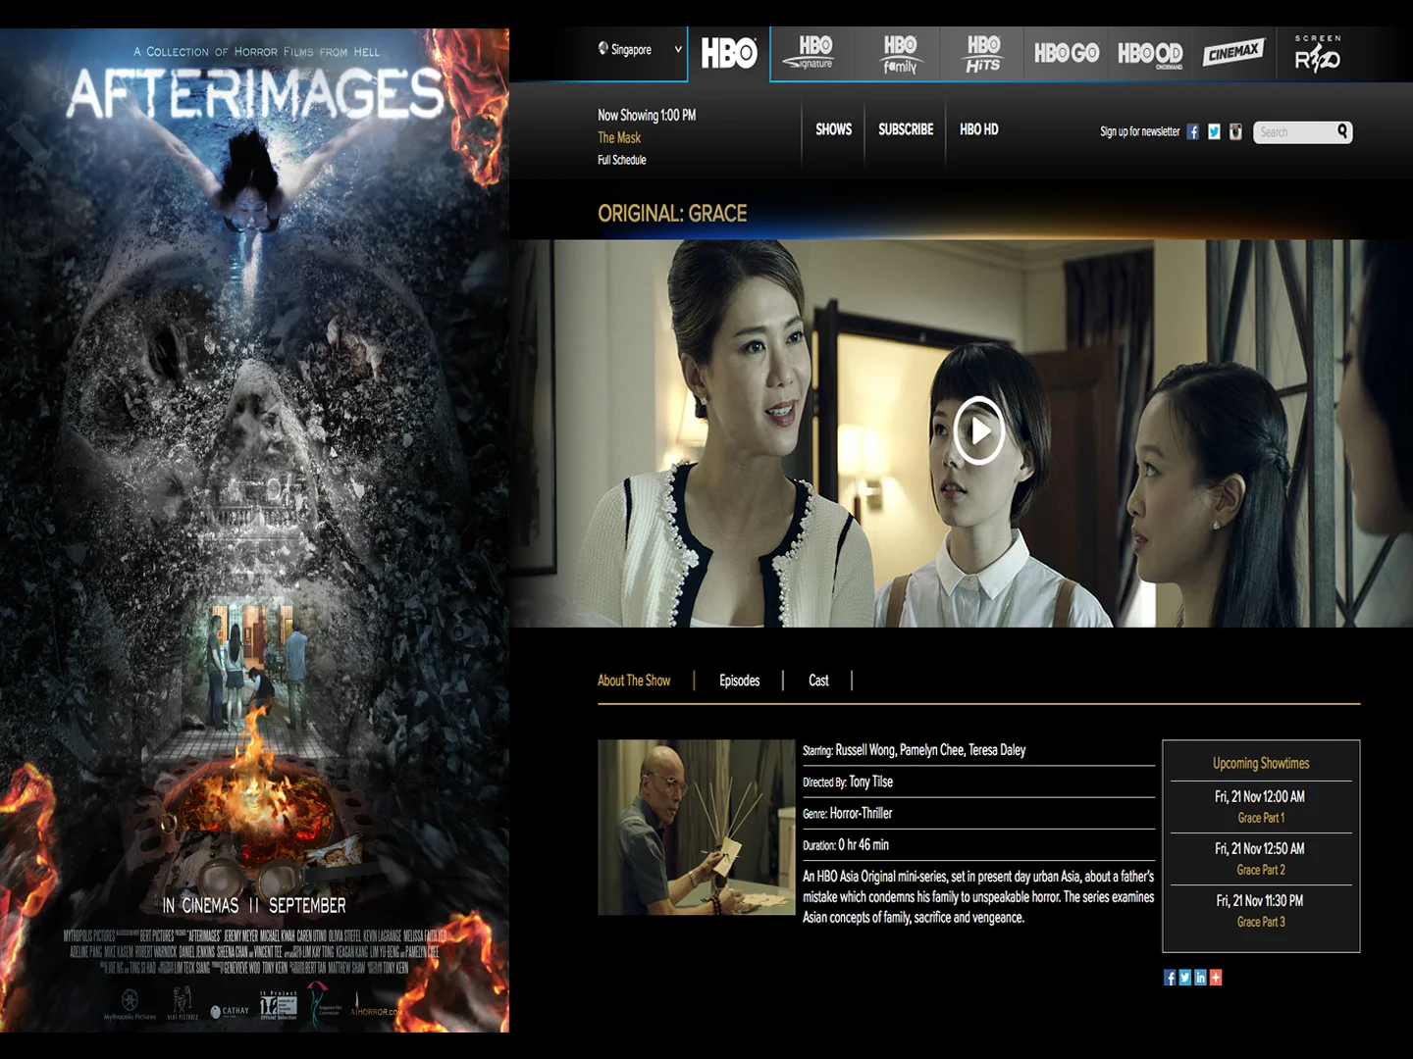The height and width of the screenshot is (1059, 1413).
Task: Open HBO Facebook page in header
Action: pyautogui.click(x=1193, y=131)
